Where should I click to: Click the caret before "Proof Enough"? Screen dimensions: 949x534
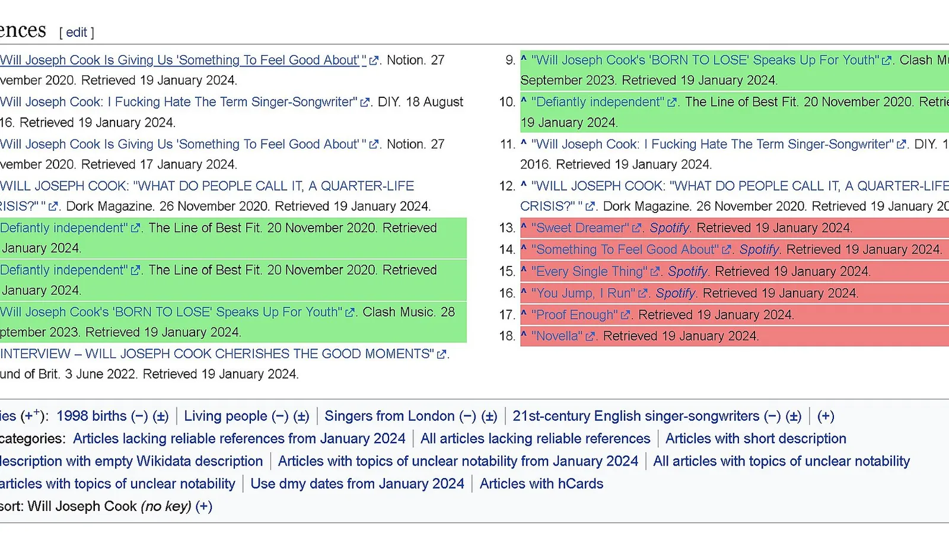coord(524,313)
